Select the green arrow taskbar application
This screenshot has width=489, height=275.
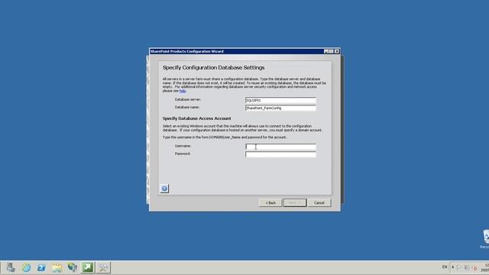click(x=88, y=267)
